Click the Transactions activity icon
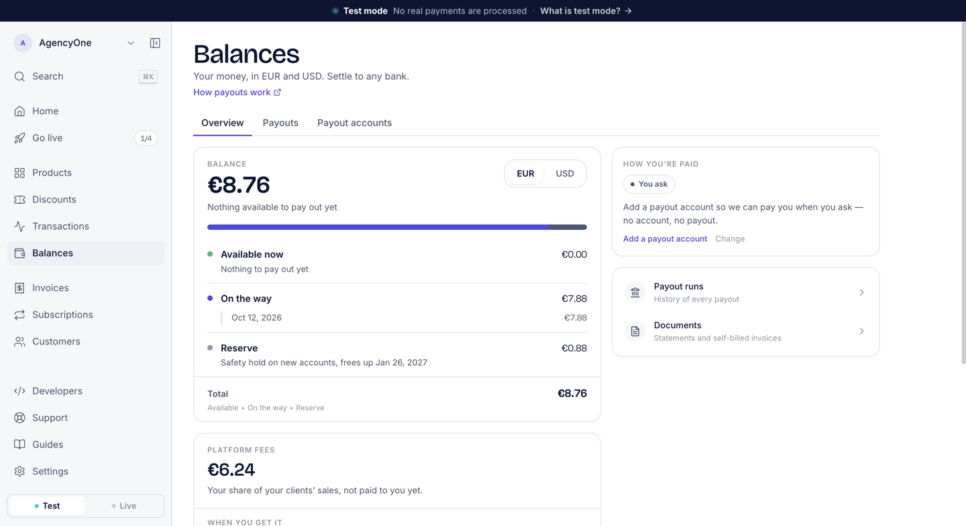Viewport: 966px width, 526px height. coord(19,226)
